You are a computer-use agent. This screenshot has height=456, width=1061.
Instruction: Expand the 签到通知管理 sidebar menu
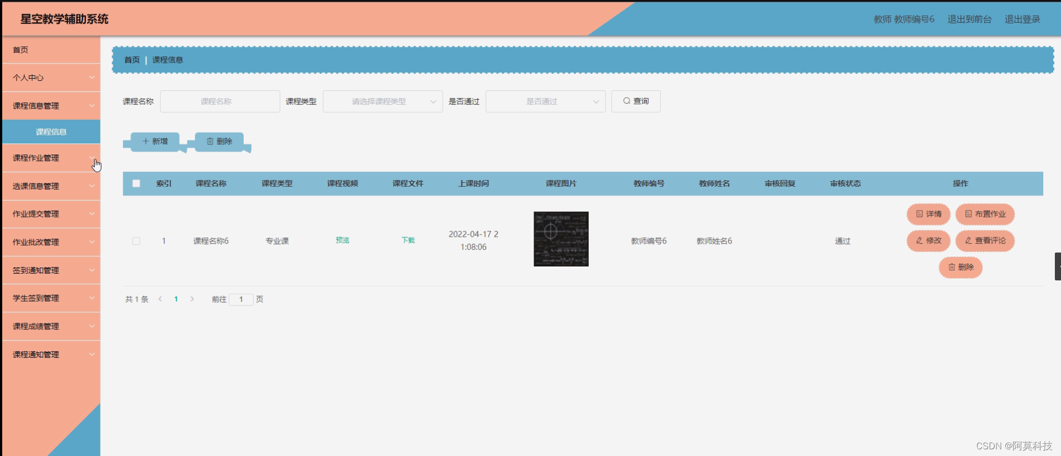coord(51,270)
